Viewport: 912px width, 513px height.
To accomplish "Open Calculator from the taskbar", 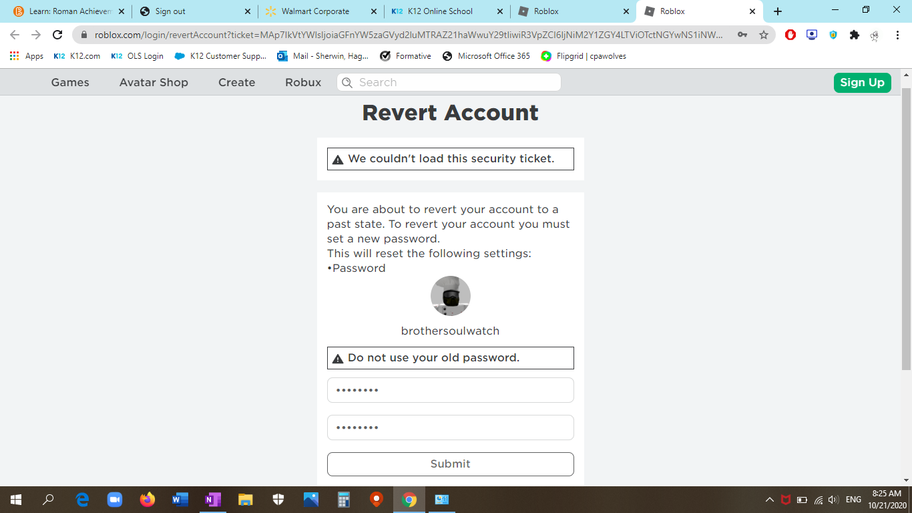I will point(344,500).
